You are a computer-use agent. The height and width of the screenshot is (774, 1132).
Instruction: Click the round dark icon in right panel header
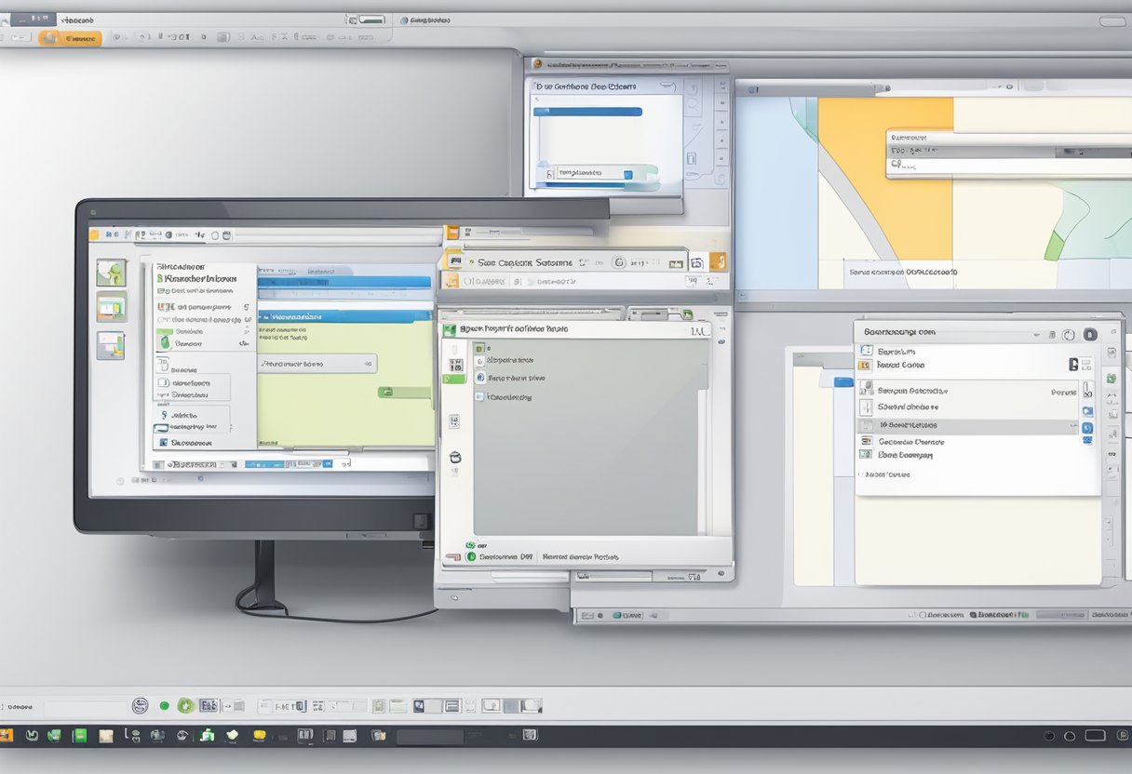coord(1089,334)
